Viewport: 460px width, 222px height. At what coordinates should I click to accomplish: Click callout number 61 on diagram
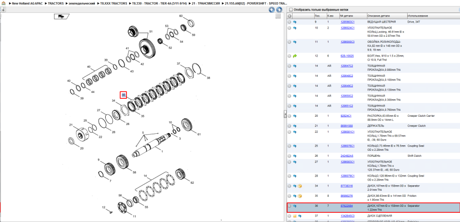[x=199, y=134]
